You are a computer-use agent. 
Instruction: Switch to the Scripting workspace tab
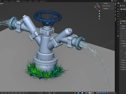pos(30,1)
